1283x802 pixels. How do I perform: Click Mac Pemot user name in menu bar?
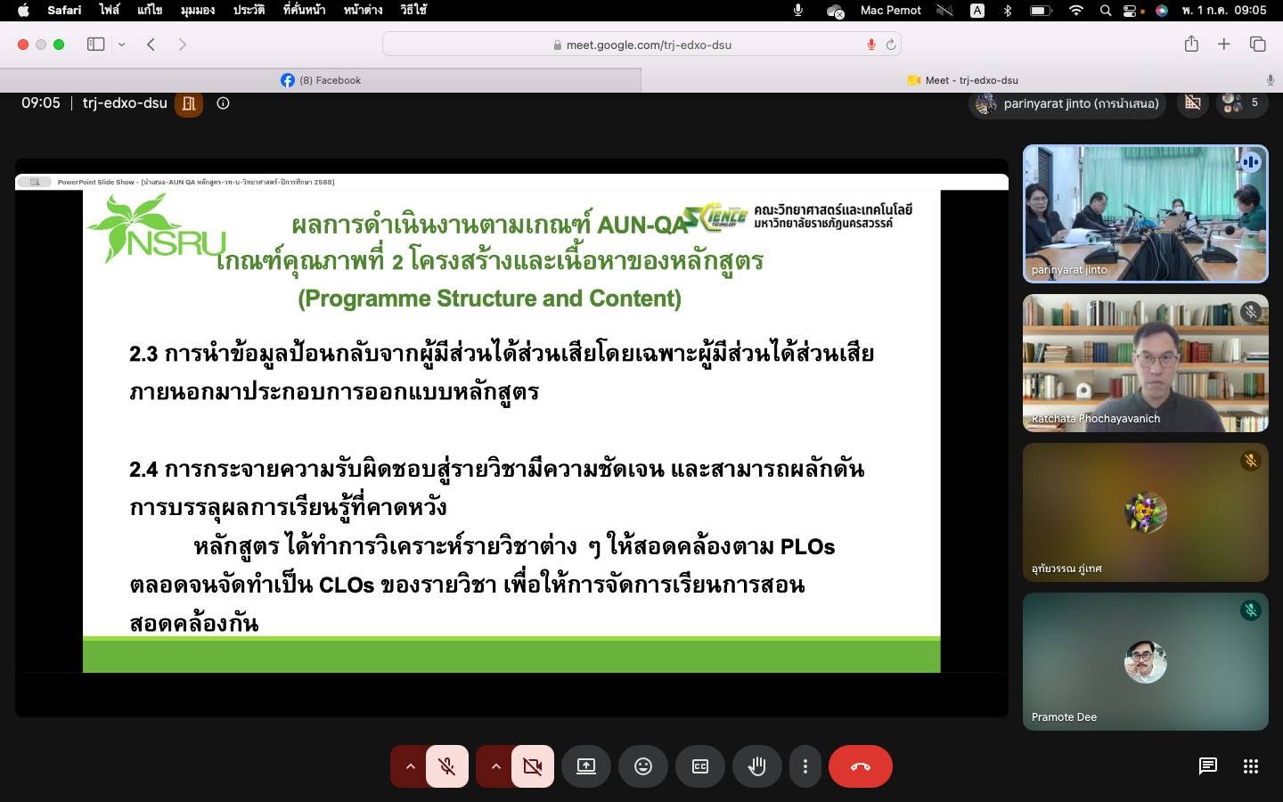890,10
